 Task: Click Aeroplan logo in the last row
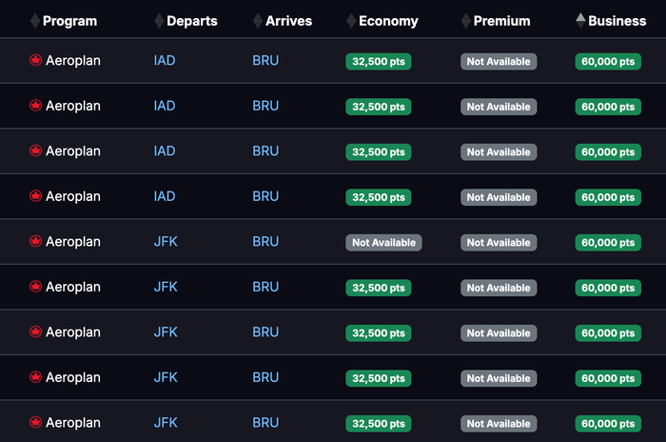(36, 422)
